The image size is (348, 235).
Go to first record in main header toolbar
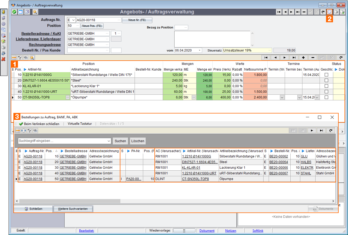279,12
